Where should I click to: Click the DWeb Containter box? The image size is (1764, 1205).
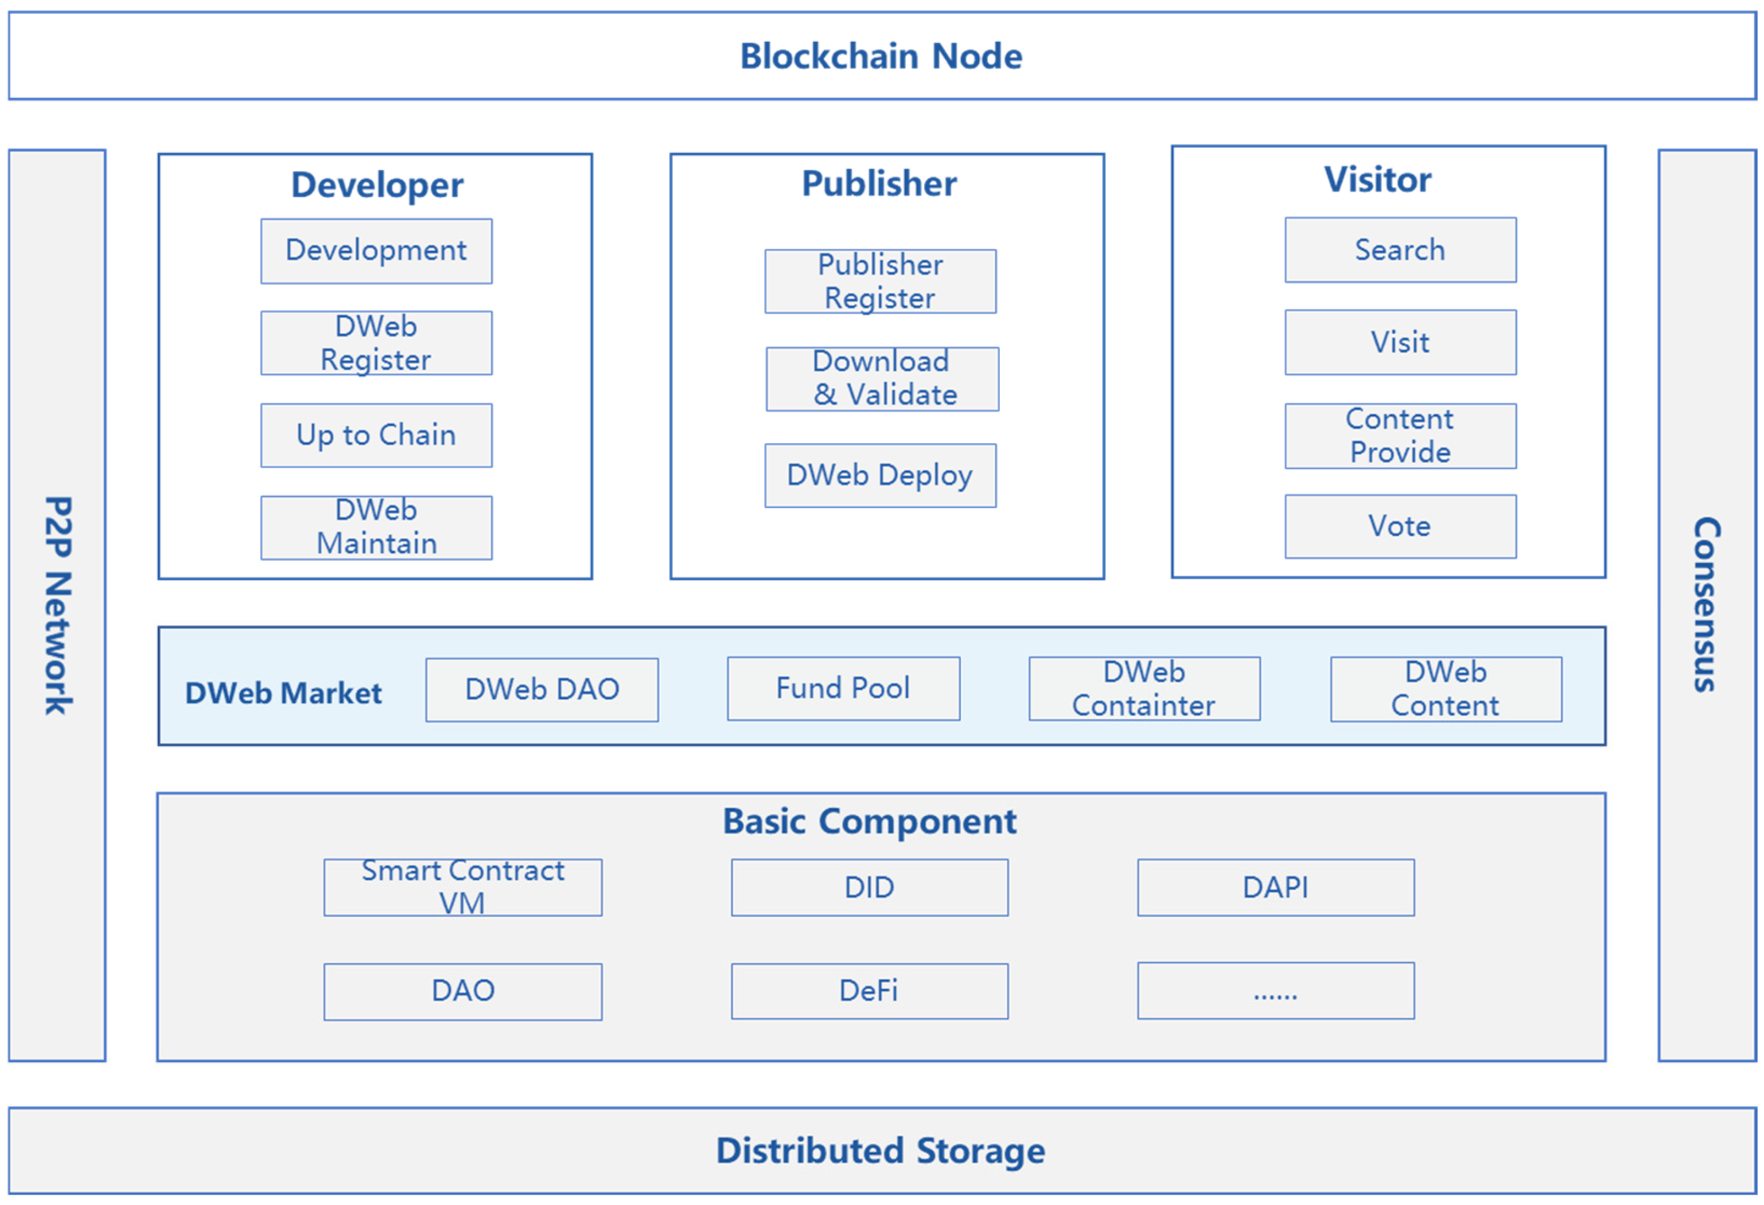pyautogui.click(x=1144, y=688)
